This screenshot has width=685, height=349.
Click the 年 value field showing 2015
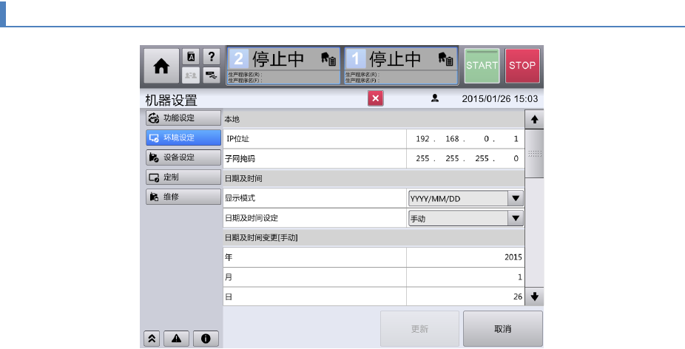click(465, 257)
